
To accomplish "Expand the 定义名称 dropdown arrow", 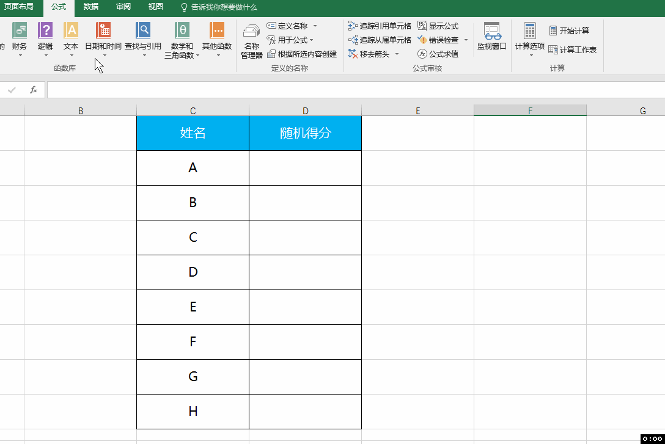I will pos(315,26).
